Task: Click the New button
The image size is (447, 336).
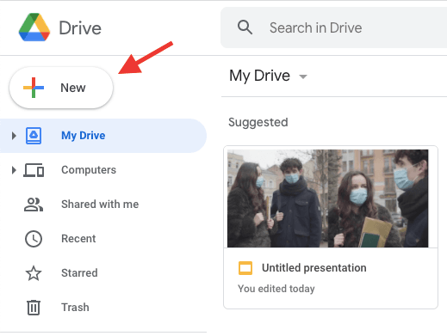Action: click(61, 88)
